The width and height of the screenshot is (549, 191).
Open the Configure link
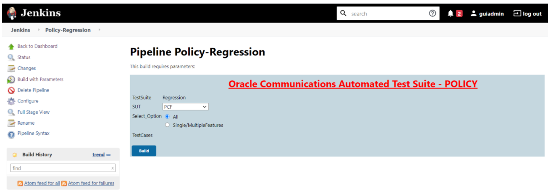pyautogui.click(x=28, y=101)
